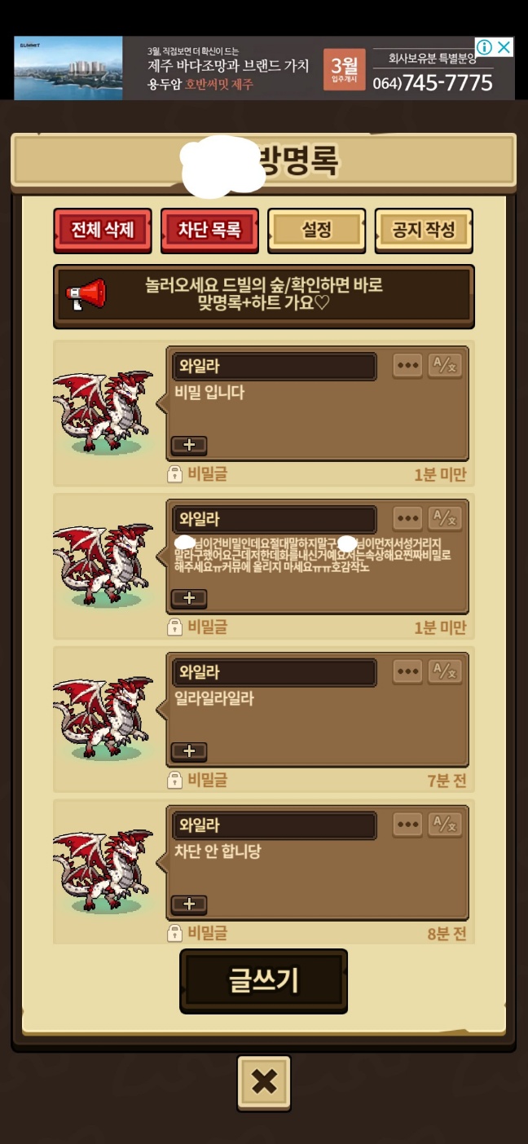Expand the 비밀 입니다 entry with plus button
This screenshot has width=528, height=1144.
(x=189, y=445)
